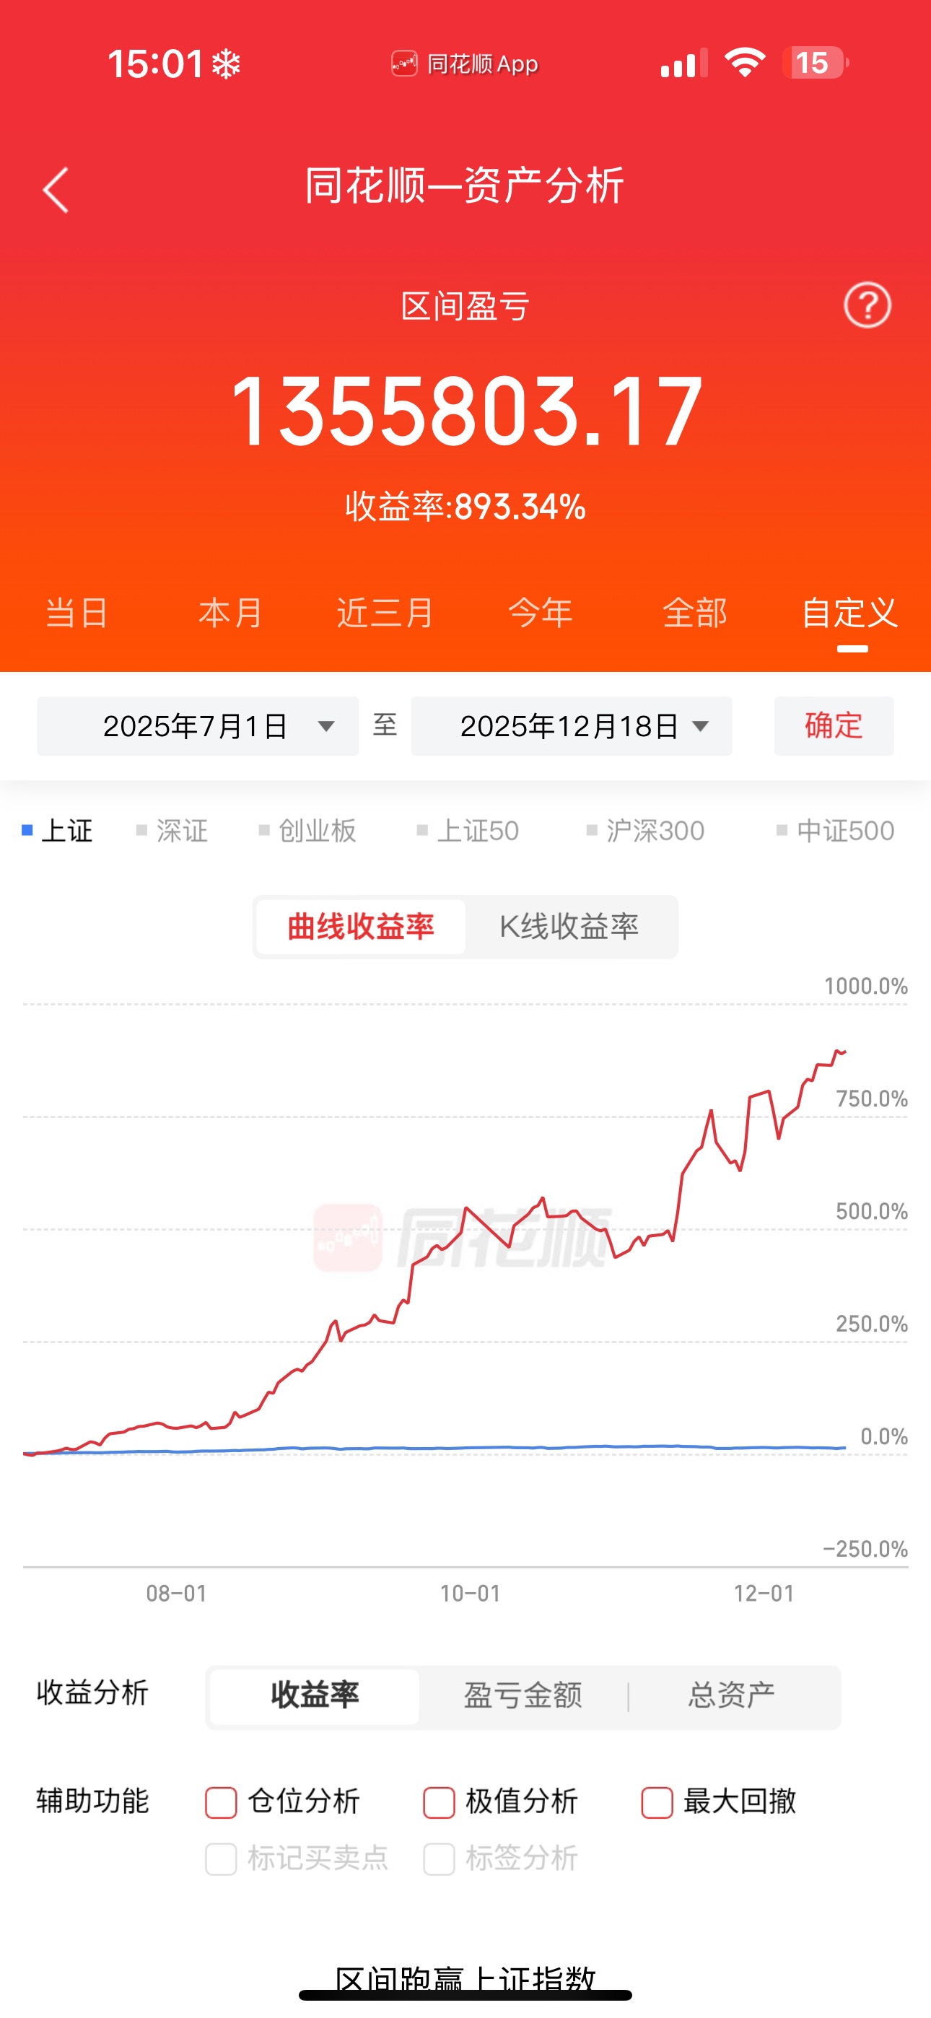Toggle the 深证 index comparison

172,831
